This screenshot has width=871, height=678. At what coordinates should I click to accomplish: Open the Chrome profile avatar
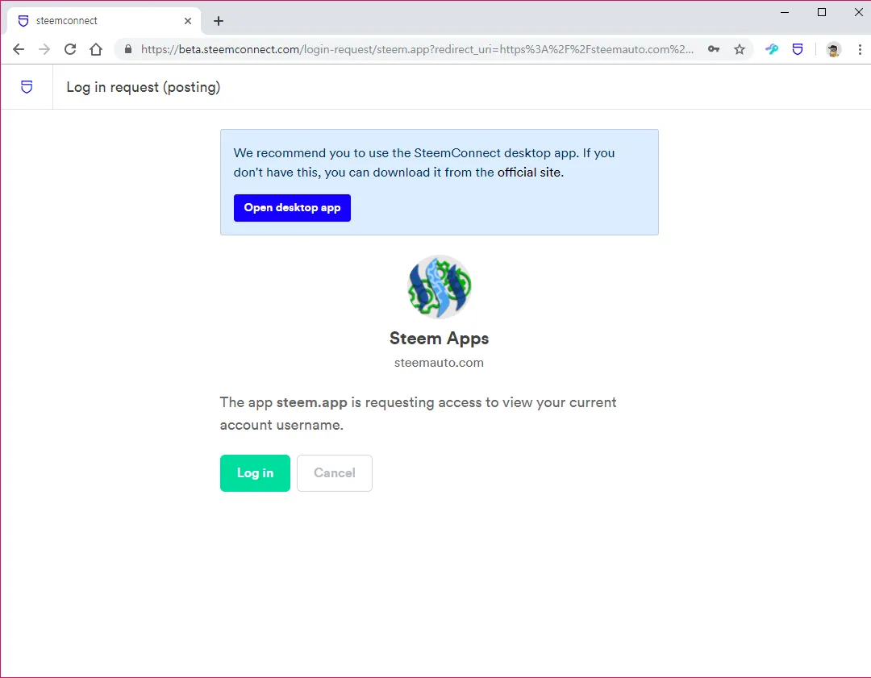(833, 49)
